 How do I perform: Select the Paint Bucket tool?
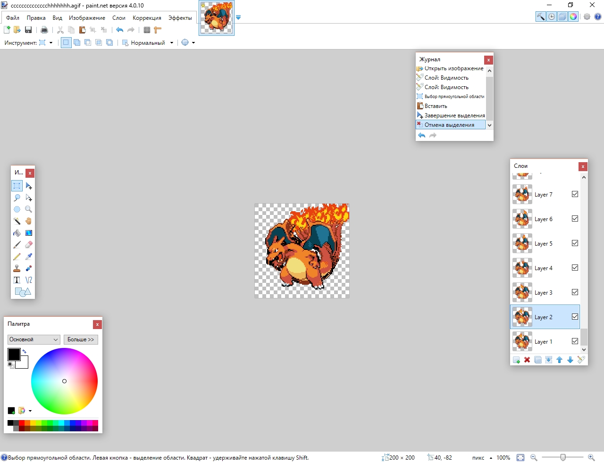pyautogui.click(x=17, y=233)
